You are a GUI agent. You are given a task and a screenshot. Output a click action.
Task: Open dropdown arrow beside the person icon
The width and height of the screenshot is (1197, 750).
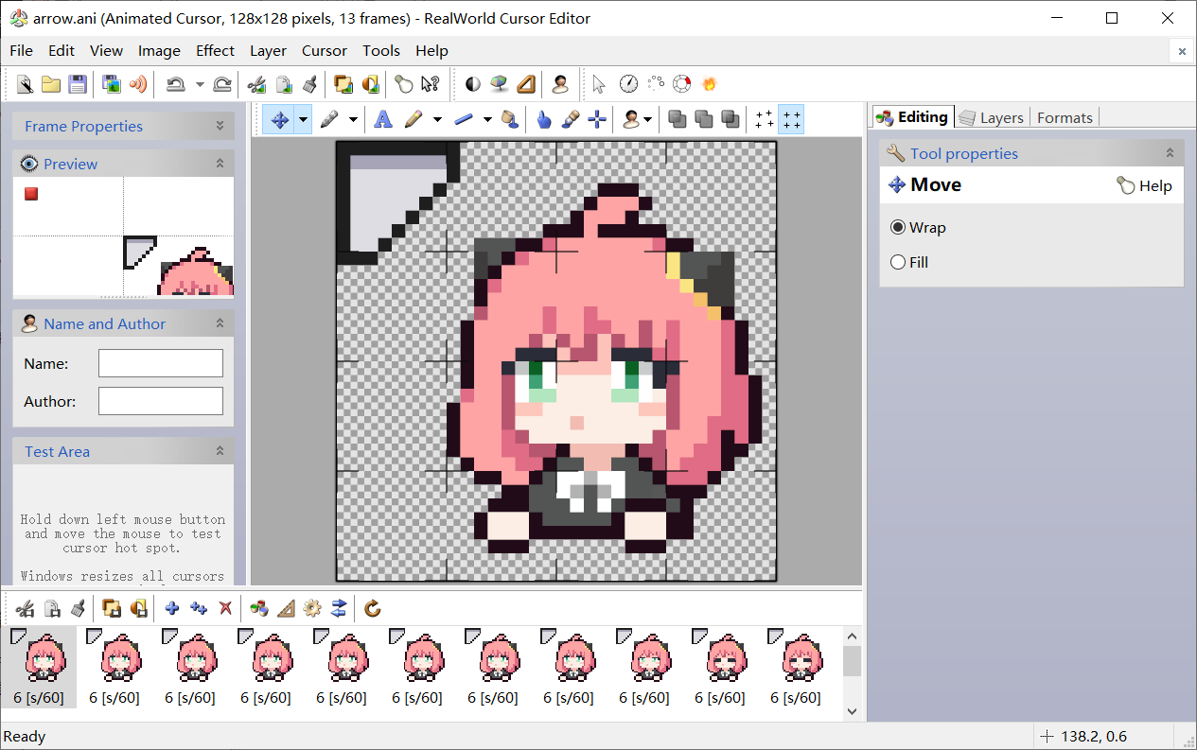pos(648,119)
